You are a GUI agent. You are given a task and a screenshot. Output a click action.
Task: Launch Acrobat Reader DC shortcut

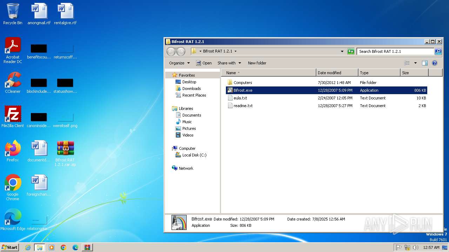point(13,50)
